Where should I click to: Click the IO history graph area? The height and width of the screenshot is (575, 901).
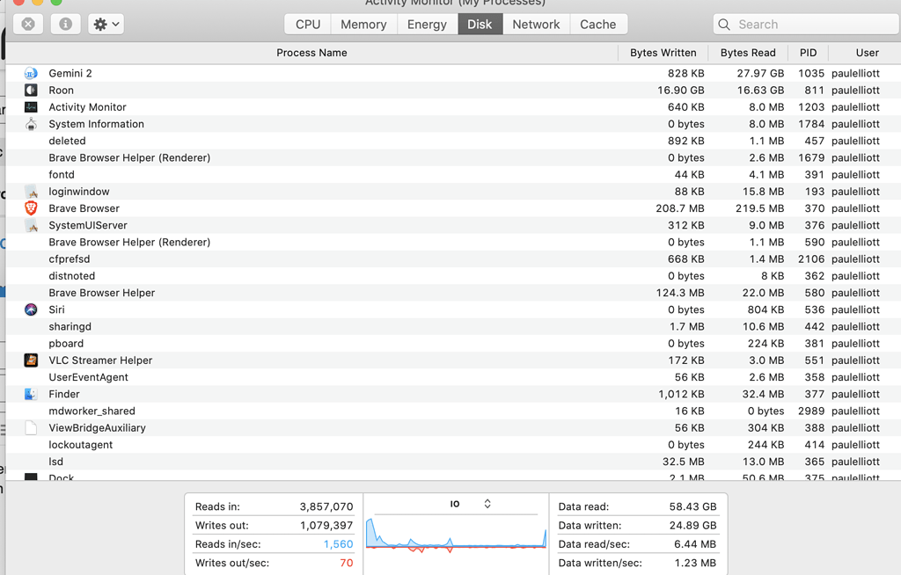pyautogui.click(x=456, y=541)
